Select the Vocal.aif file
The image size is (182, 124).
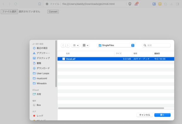click(70, 59)
